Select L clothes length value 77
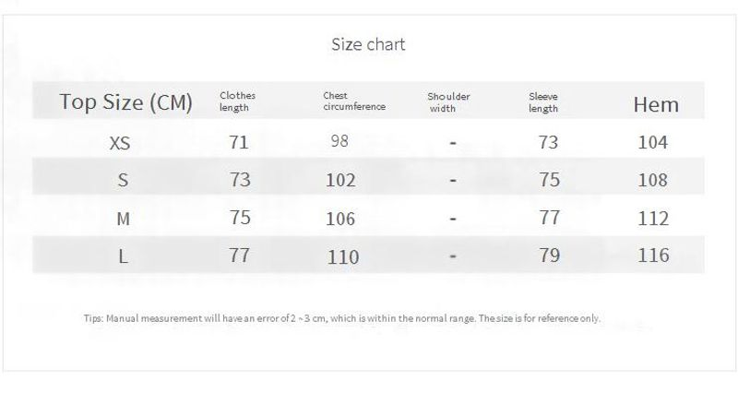The width and height of the screenshot is (738, 404). point(239,255)
